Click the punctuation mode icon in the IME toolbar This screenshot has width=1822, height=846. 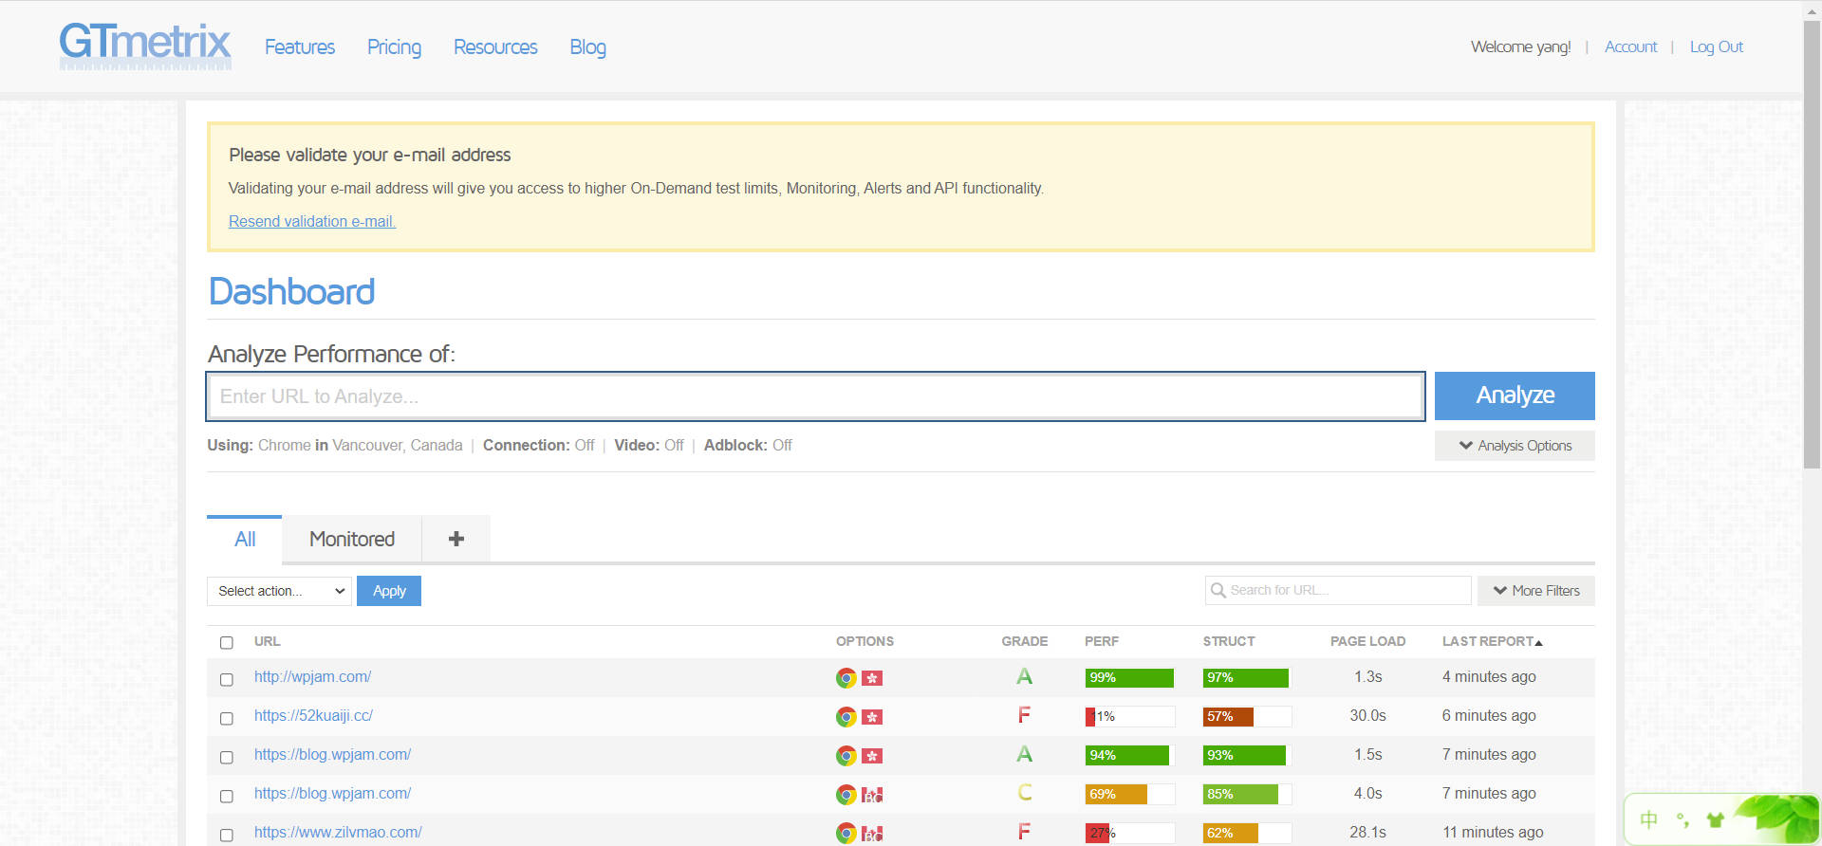(x=1683, y=819)
